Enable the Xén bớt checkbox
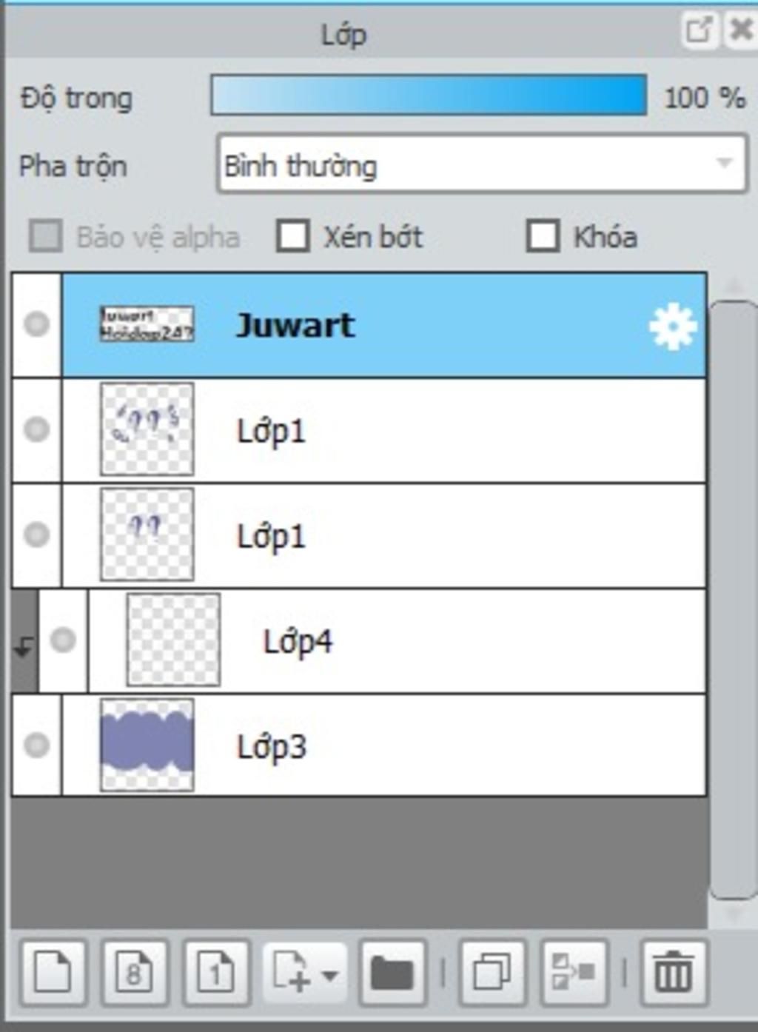 tap(292, 237)
